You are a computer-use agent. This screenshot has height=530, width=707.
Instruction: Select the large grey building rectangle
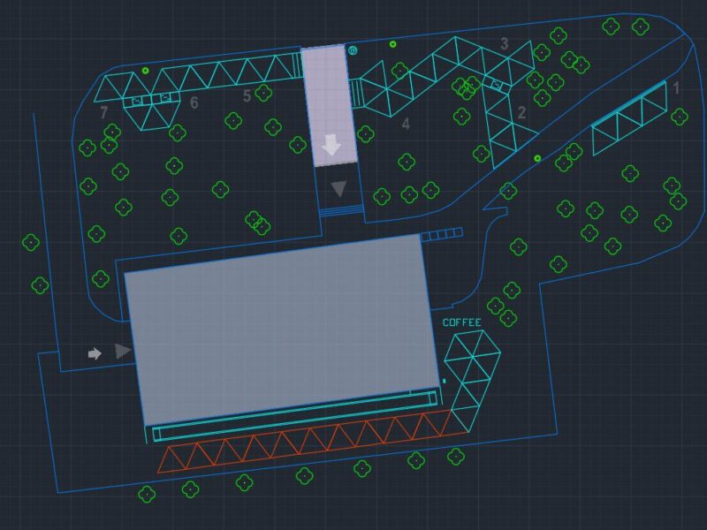click(x=282, y=329)
